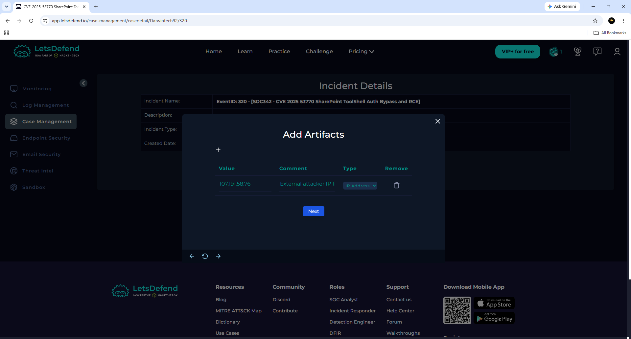Open Learn in top navigation
The width and height of the screenshot is (631, 339).
pyautogui.click(x=245, y=52)
